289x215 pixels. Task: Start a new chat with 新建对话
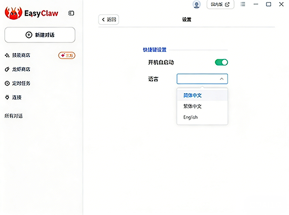40,35
